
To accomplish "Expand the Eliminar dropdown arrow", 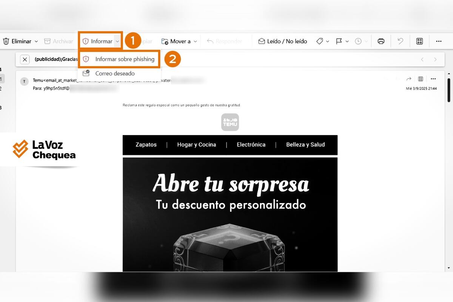I will 37,41.
